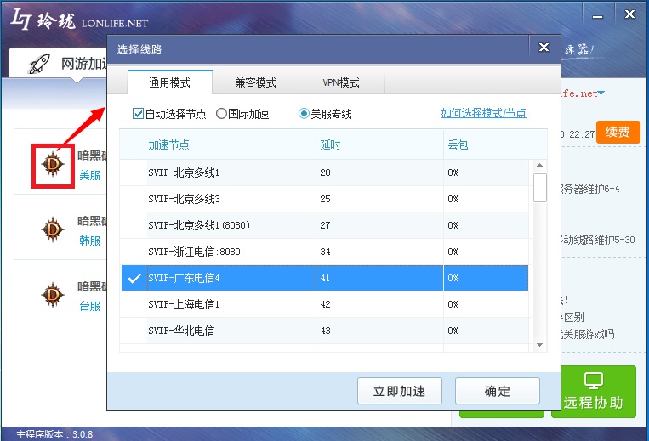Click the 线路维护5-30 news item
649x441 pixels.
tap(598, 240)
